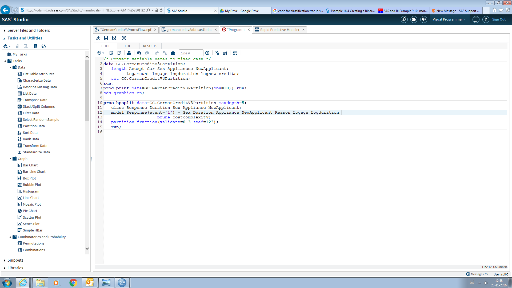Viewport: 512px width, 288px height.
Task: Open the Partition Data task
Action: pyautogui.click(x=34, y=126)
